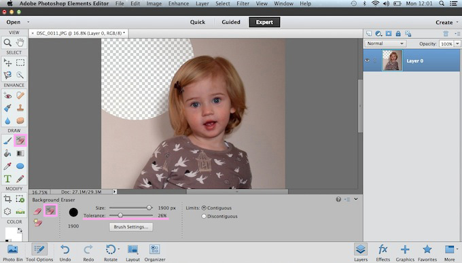This screenshot has height=263, width=462.
Task: Select the Crop tool
Action: 7,198
